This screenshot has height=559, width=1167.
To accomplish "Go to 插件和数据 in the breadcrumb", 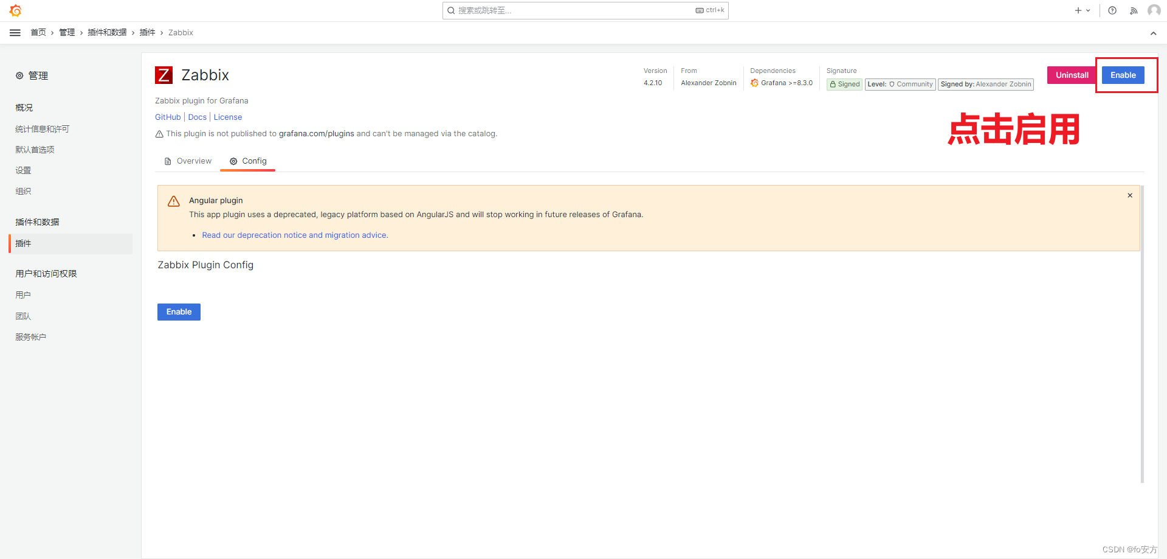I will tap(107, 33).
